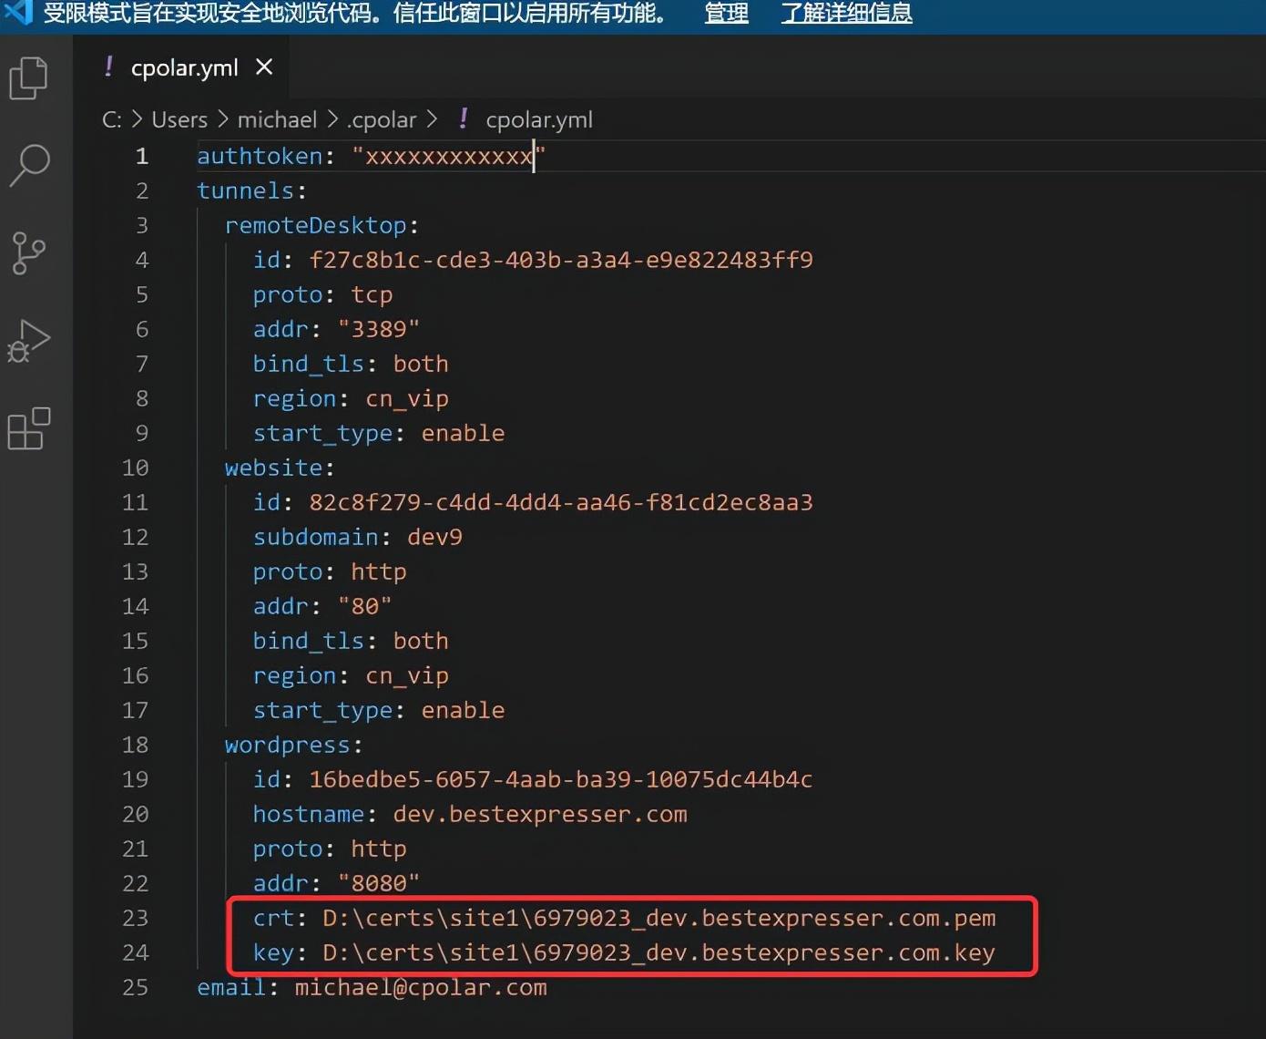Screen dimensions: 1266x1039
Task: Click the hostname dev.bestexpresser.com
Action: click(540, 814)
